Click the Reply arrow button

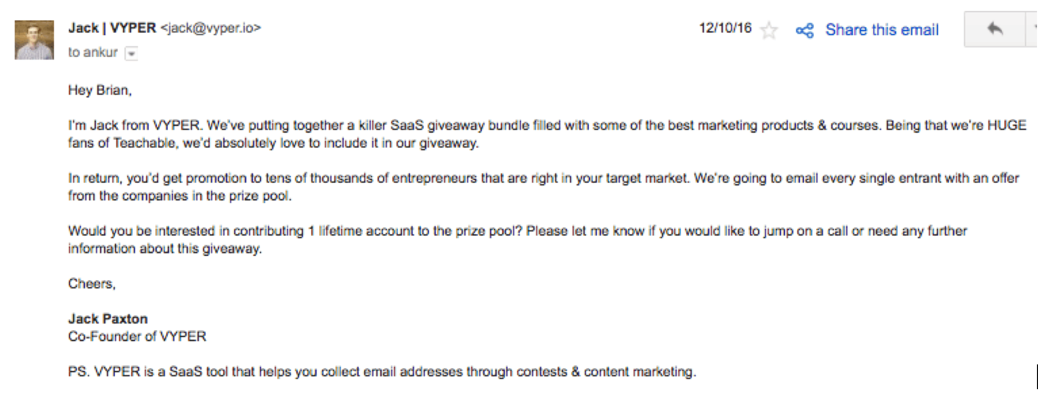994,29
